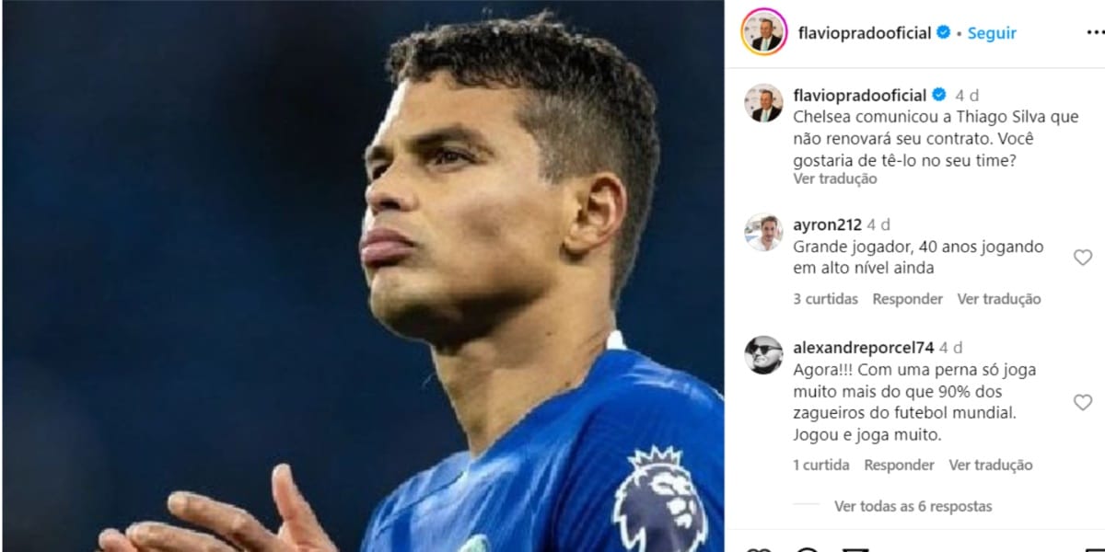This screenshot has height=552, width=1105.
Task: Open ayron212's profile from the username
Action: pyautogui.click(x=828, y=224)
